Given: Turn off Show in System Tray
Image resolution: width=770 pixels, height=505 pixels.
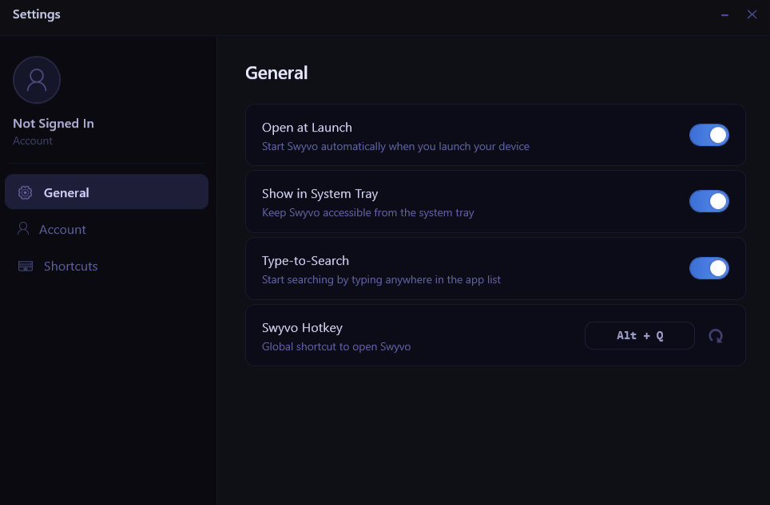Looking at the screenshot, I should pos(709,201).
